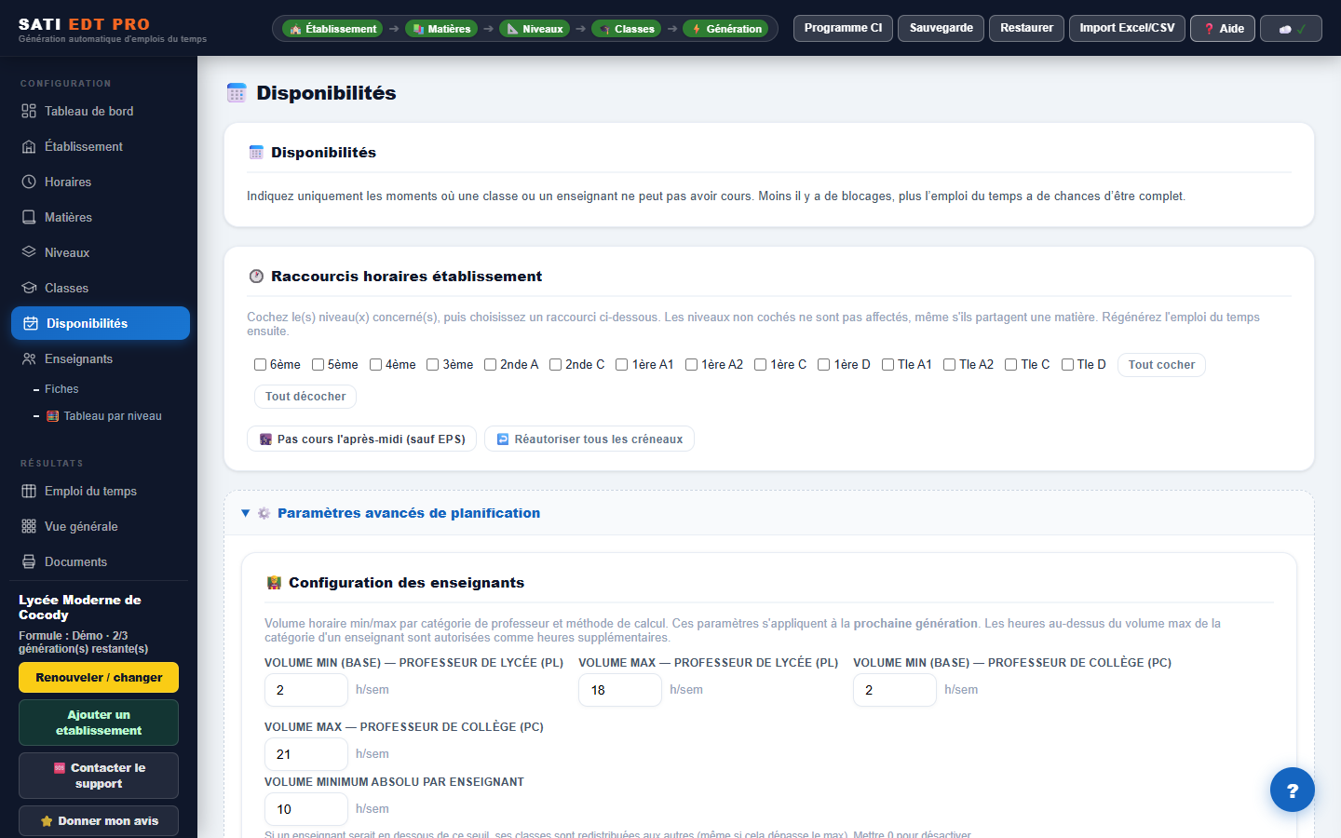Click the SOS icon on Contacter le support
Viewport: 1341px width, 838px height.
60,768
